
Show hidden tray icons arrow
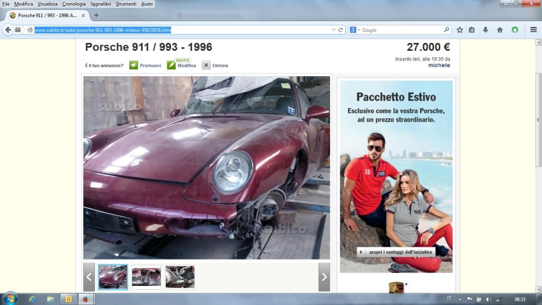pyautogui.click(x=460, y=300)
